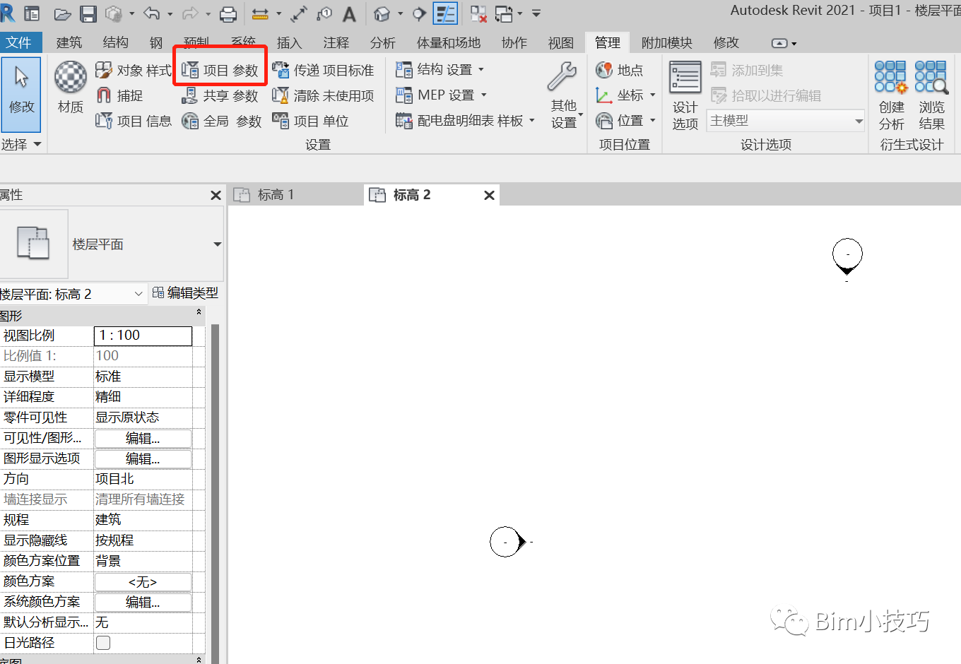Choose the Text tool (A icon)
961x664 pixels.
point(349,13)
